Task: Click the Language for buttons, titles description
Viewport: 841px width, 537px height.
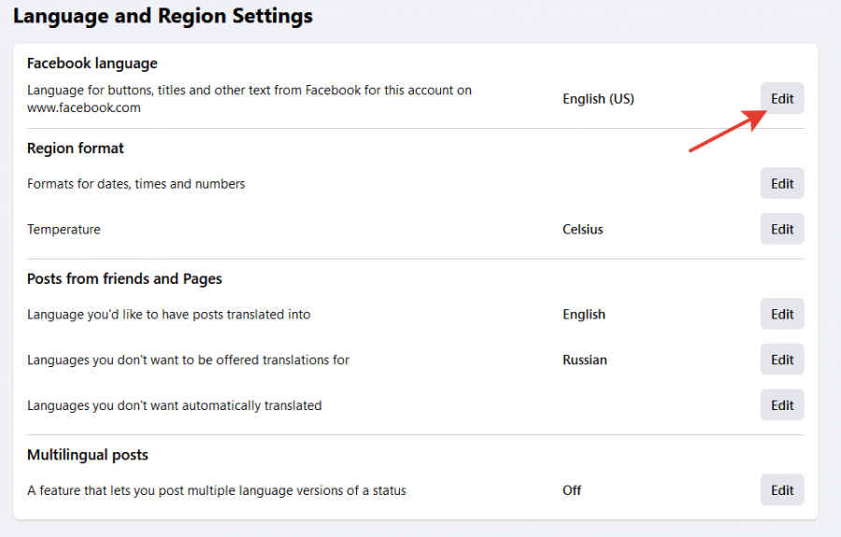Action: pyautogui.click(x=249, y=99)
